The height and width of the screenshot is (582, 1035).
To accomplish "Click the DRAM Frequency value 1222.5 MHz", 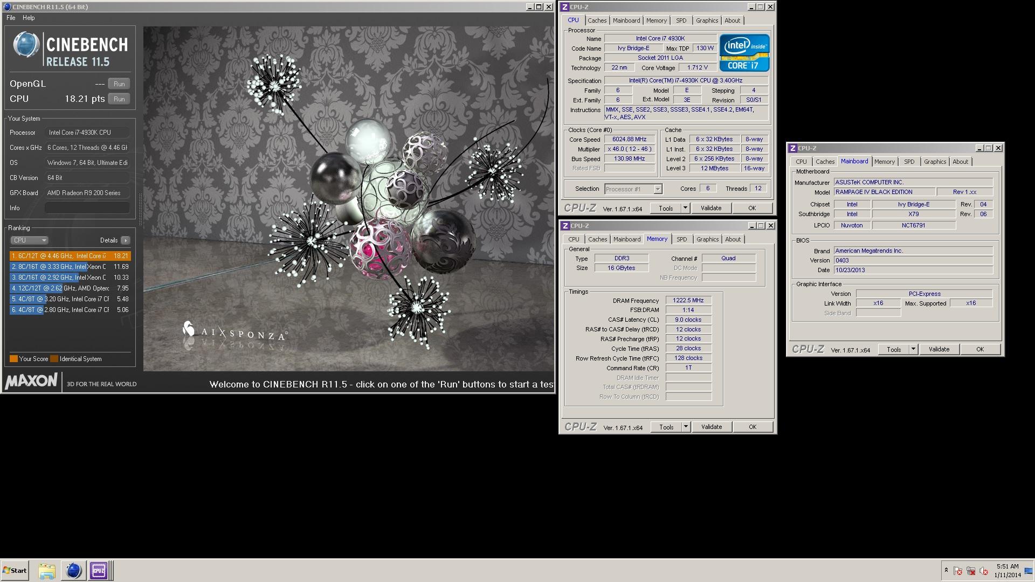I will 688,301.
